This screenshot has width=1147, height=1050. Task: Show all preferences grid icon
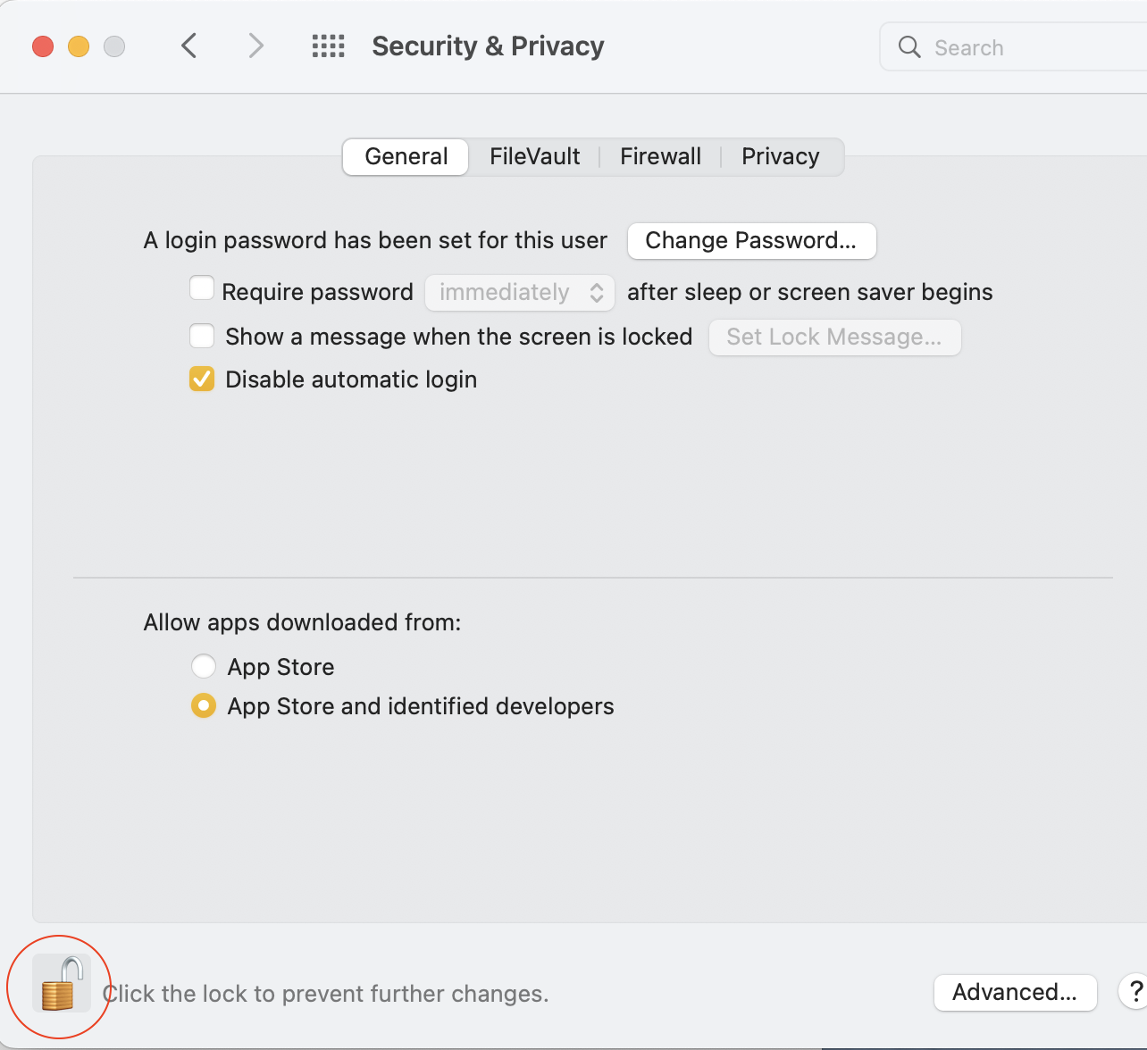click(x=328, y=46)
